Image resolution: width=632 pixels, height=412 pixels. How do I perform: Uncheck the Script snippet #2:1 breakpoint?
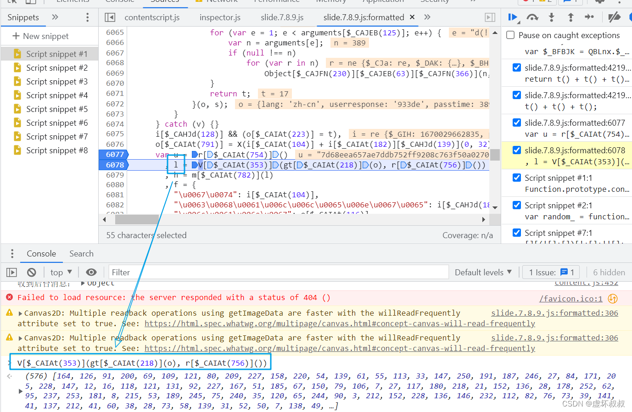(517, 205)
